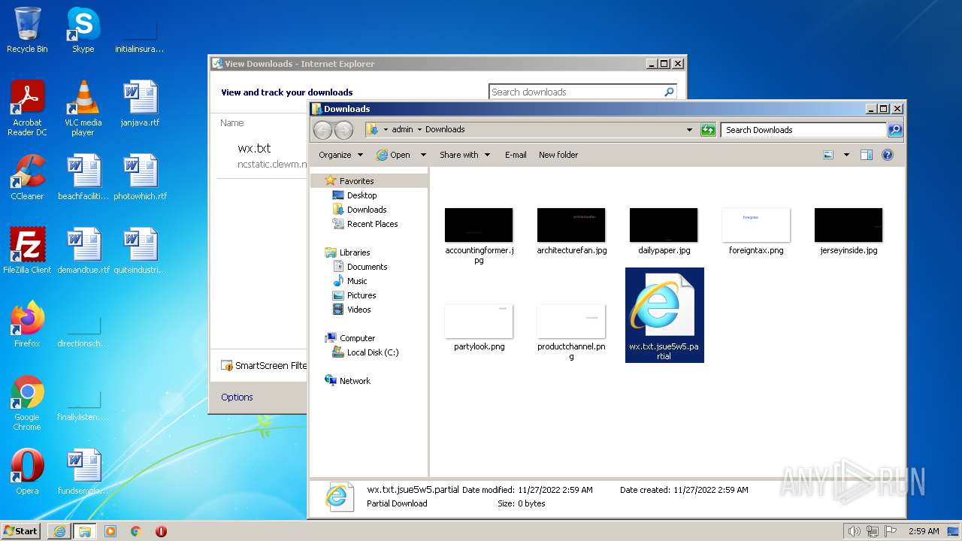Open the Videos library

[x=358, y=310]
